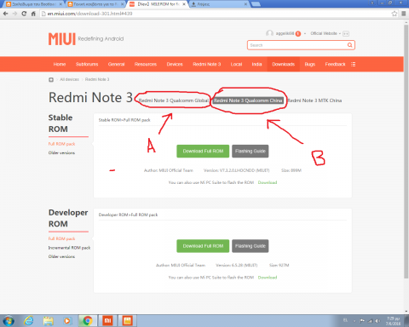The width and height of the screenshot is (409, 327).
Task: Click the user notification badge
Action: point(297,34)
